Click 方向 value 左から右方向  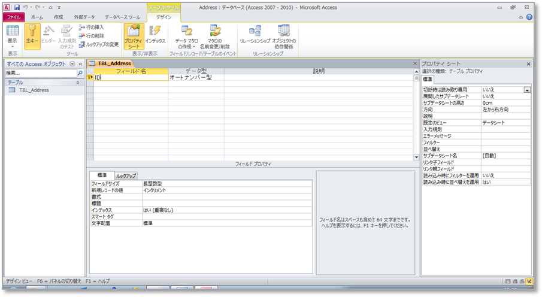[506, 110]
